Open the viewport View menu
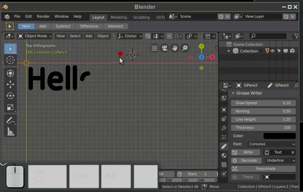The width and height of the screenshot is (303, 192). click(x=61, y=36)
